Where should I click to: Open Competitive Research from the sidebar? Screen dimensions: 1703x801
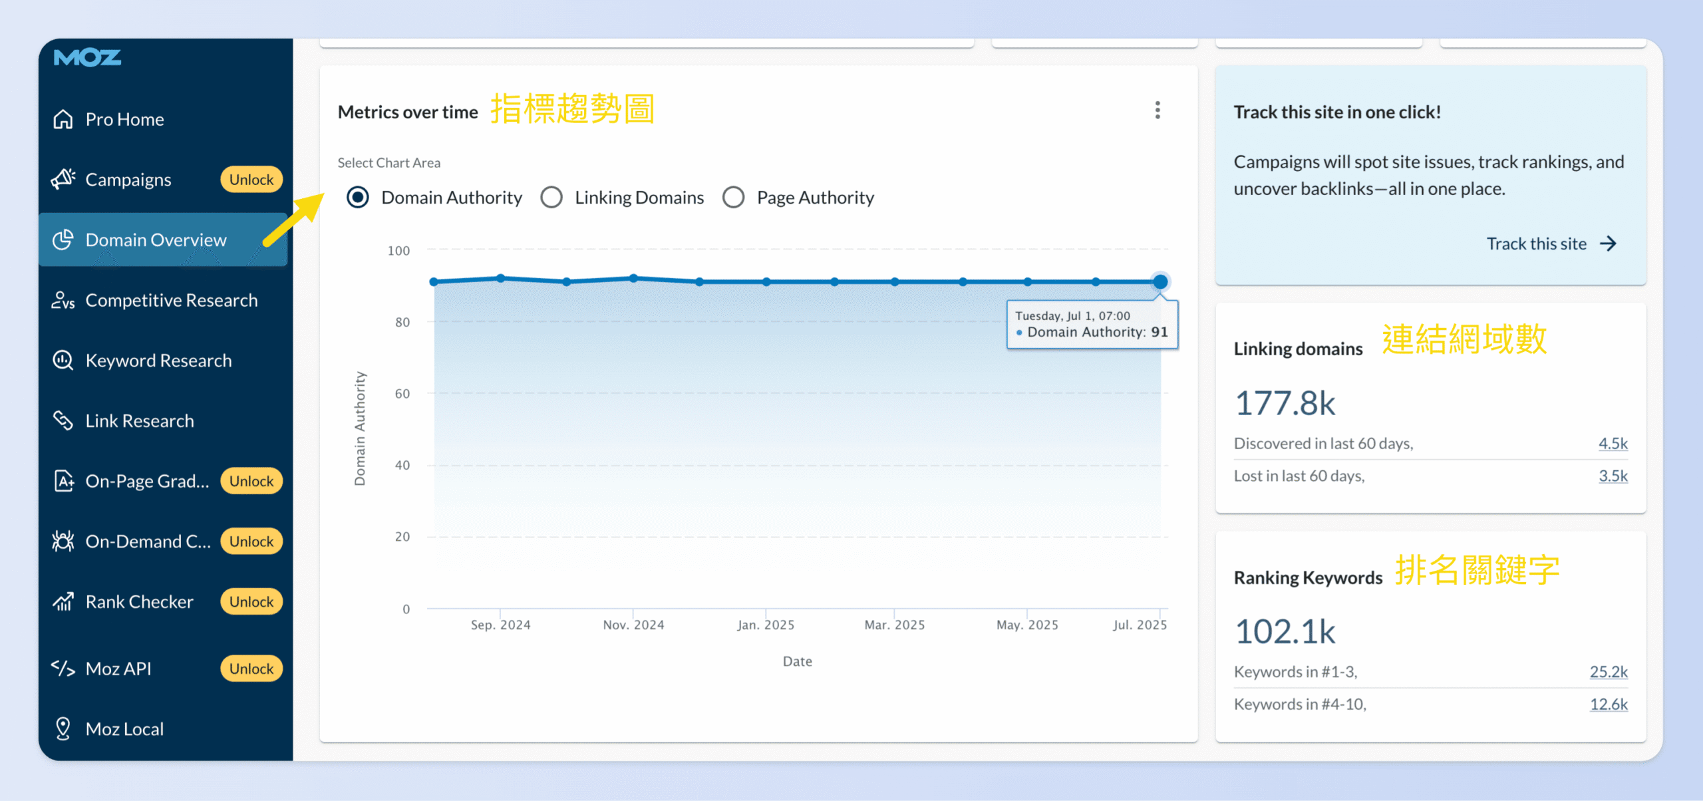171,300
